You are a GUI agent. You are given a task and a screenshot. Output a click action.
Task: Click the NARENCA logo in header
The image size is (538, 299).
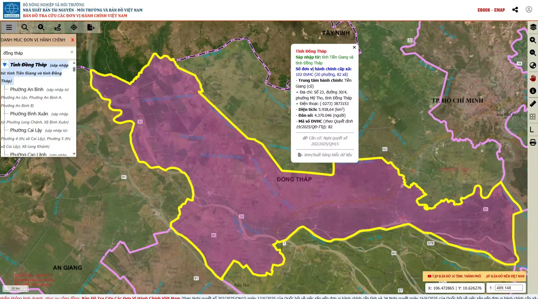point(11,10)
